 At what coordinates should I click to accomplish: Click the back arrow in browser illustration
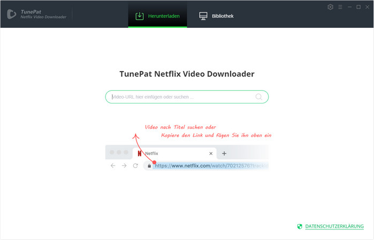click(x=112, y=166)
